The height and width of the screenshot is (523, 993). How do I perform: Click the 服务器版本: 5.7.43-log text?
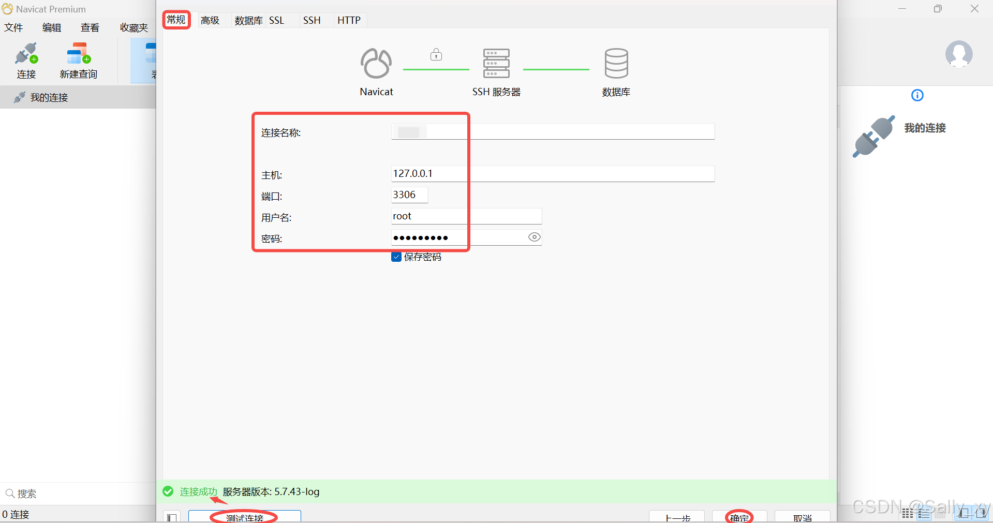[271, 491]
